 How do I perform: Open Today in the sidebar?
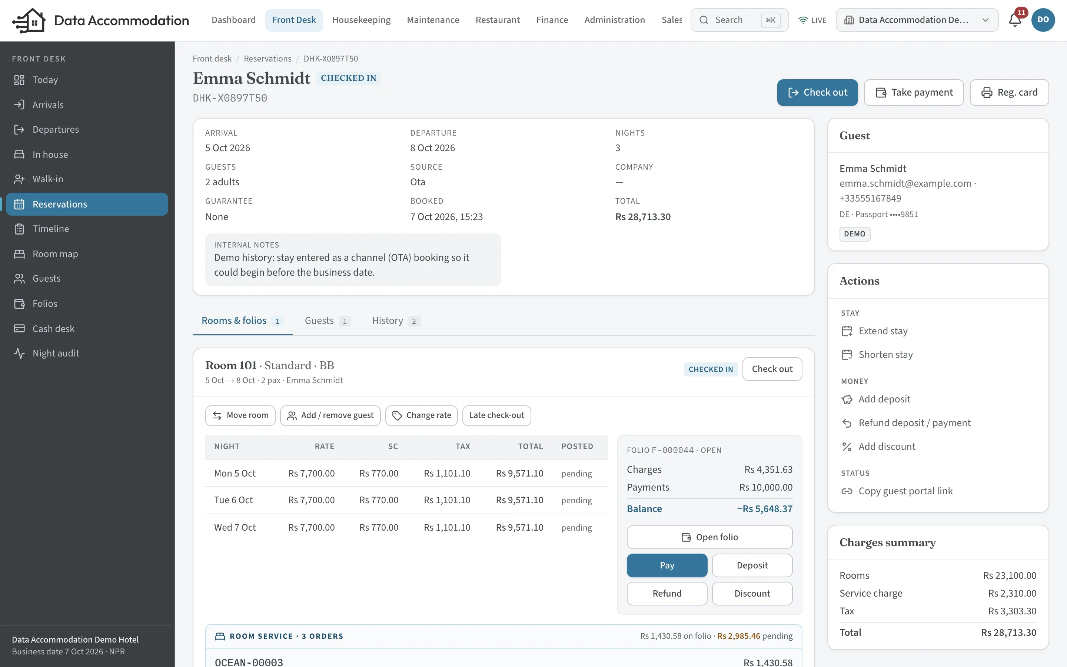click(87, 80)
